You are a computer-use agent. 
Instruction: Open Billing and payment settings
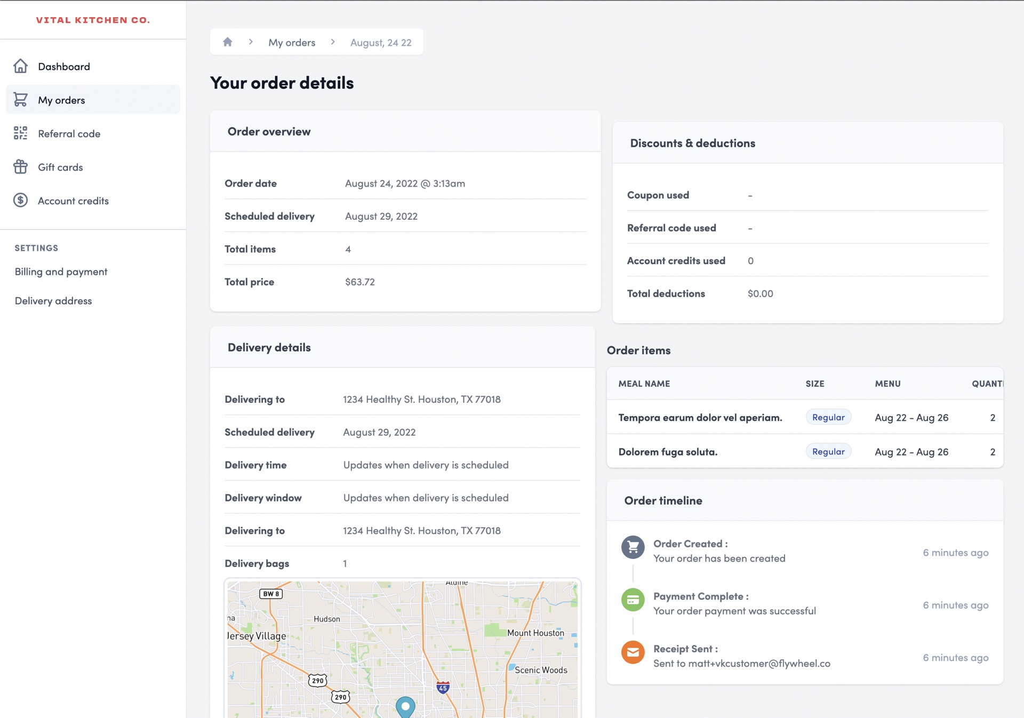[61, 272]
